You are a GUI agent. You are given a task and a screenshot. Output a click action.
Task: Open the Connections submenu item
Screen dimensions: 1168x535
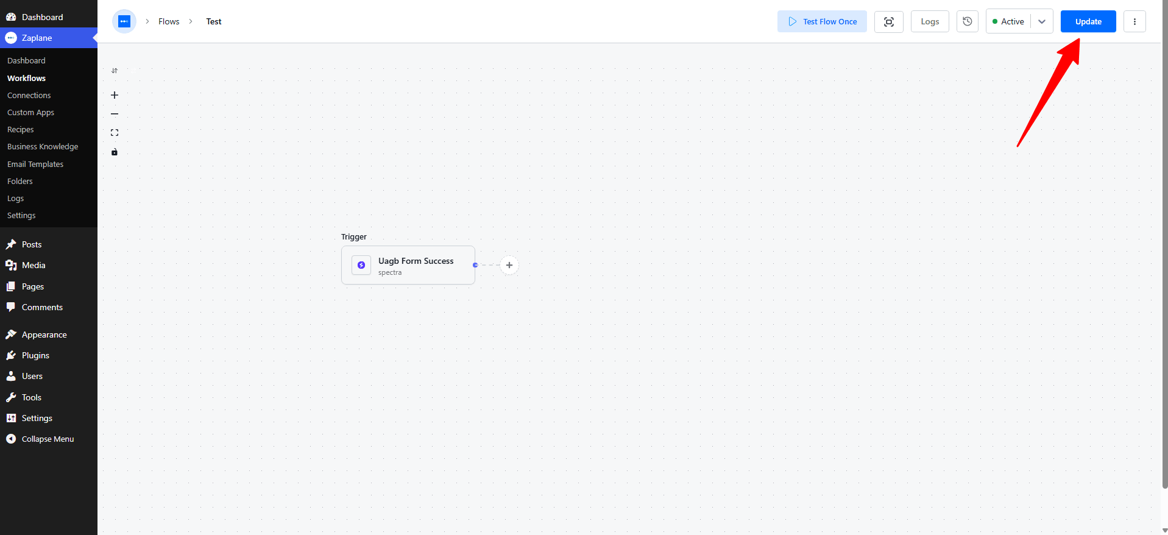tap(29, 95)
